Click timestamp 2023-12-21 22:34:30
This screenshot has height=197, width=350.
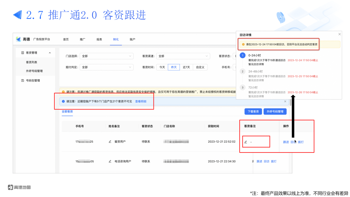tap(221, 161)
